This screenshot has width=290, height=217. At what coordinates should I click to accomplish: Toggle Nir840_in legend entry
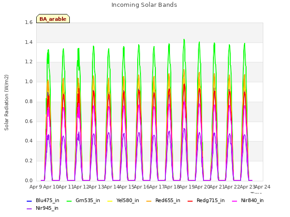pyautogui.click(x=248, y=201)
